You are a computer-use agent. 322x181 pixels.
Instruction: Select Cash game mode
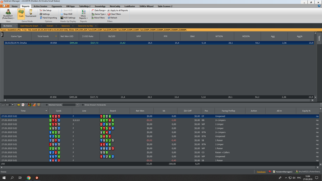21,14
